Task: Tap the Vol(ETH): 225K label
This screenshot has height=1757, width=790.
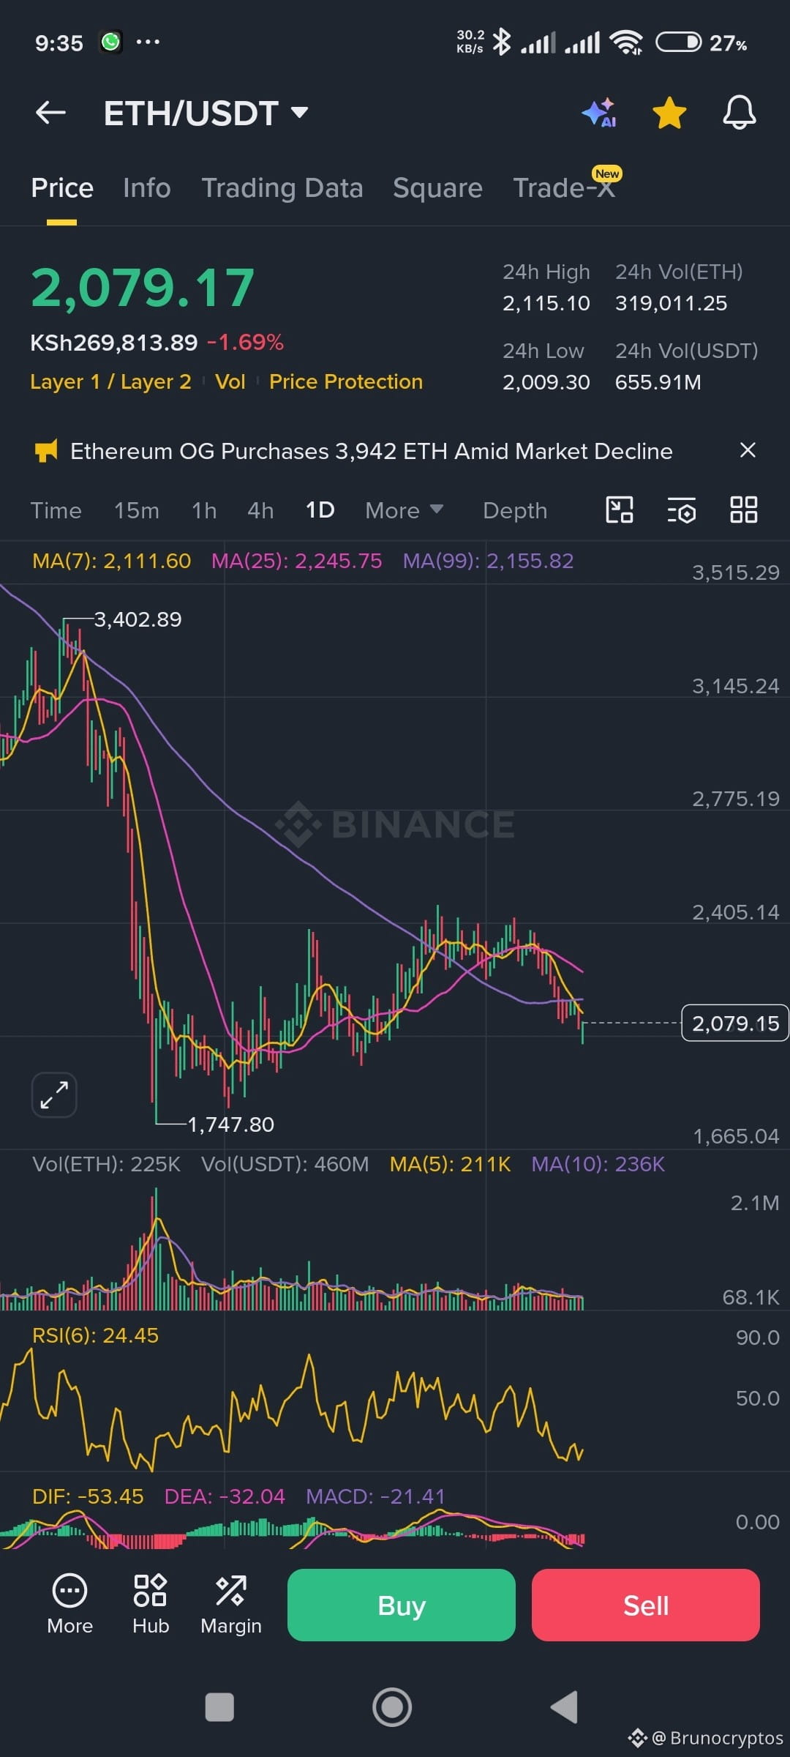Action: click(x=106, y=1164)
